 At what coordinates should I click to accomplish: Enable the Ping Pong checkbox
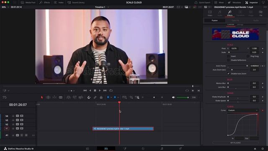point(248,56)
